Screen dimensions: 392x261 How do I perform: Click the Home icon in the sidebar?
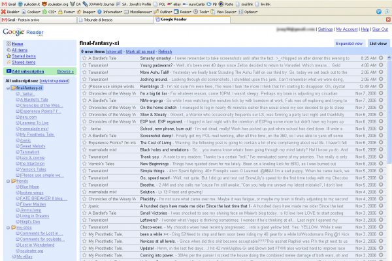coord(8,44)
